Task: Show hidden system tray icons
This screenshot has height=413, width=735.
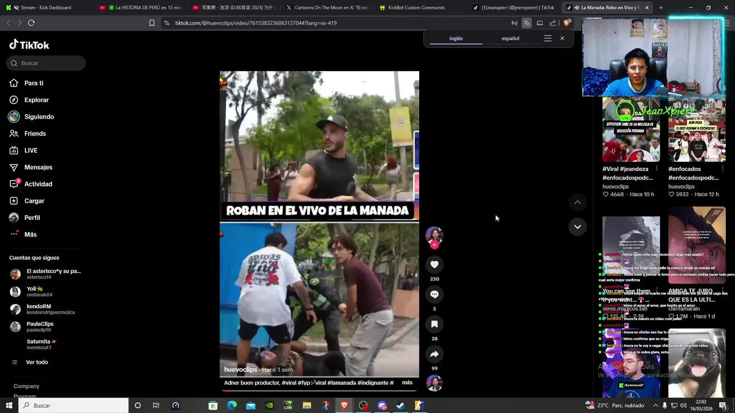Action: coord(656,406)
